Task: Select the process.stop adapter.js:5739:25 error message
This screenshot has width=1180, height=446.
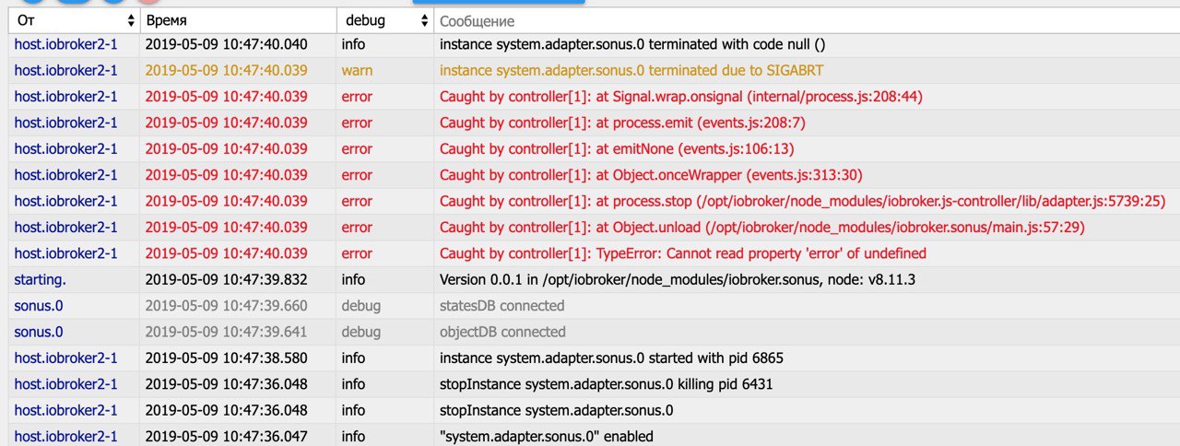Action: tap(803, 201)
